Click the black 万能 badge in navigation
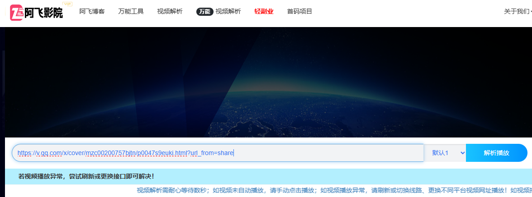532x197 pixels. tap(204, 12)
